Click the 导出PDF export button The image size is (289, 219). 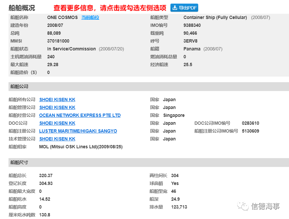(x=184, y=8)
